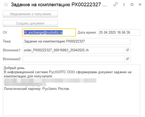Click the Уведомление о получении button
Viewport: 145px width, 117px height.
pyautogui.click(x=30, y=14)
